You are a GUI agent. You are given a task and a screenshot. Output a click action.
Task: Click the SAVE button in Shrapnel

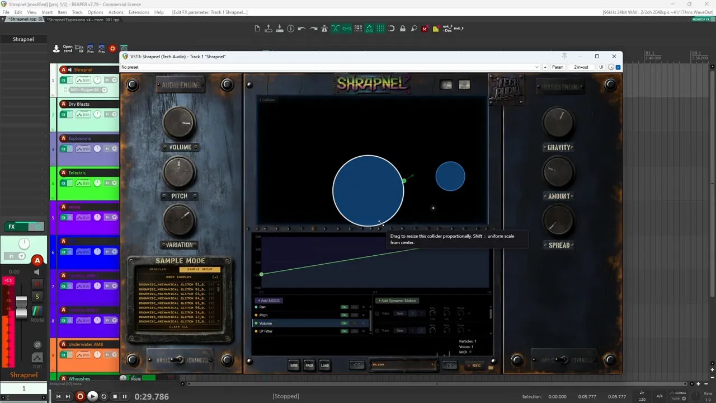pos(294,365)
